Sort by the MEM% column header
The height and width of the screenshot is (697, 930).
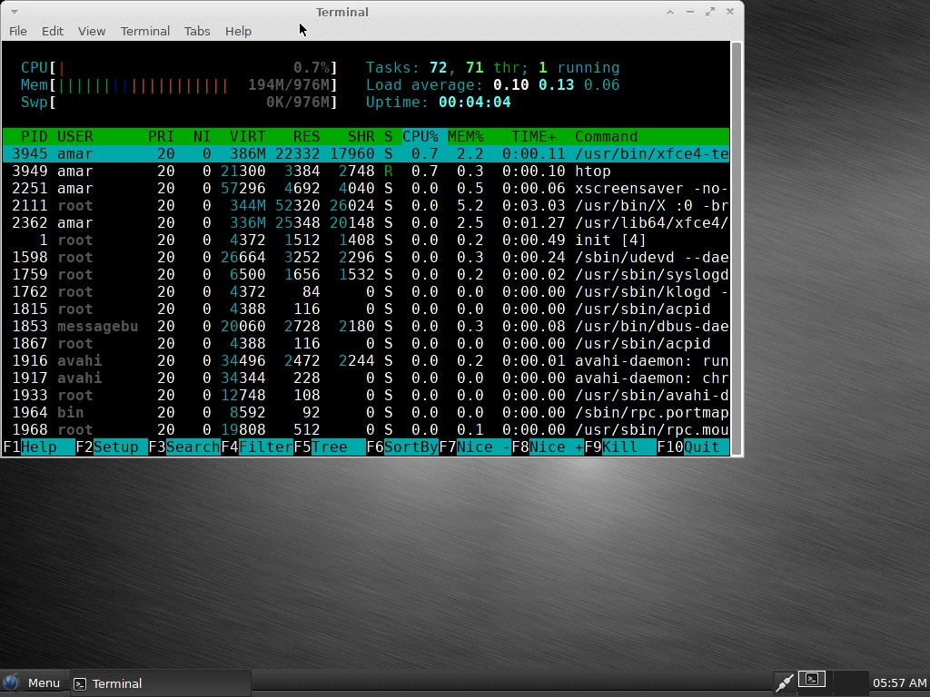point(466,137)
